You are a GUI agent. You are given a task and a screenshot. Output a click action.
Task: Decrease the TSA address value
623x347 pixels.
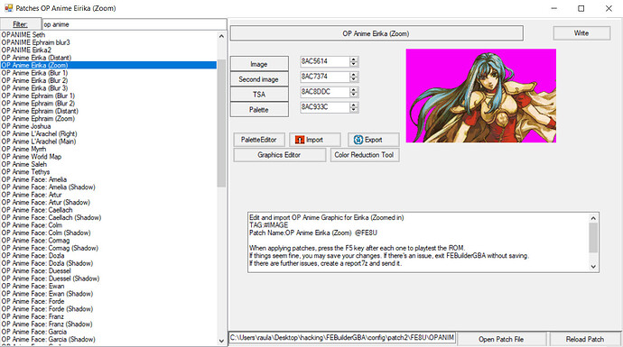pyautogui.click(x=354, y=95)
